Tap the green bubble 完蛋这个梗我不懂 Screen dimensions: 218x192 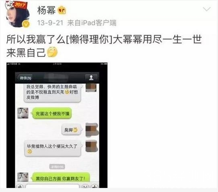click(x=52, y=113)
